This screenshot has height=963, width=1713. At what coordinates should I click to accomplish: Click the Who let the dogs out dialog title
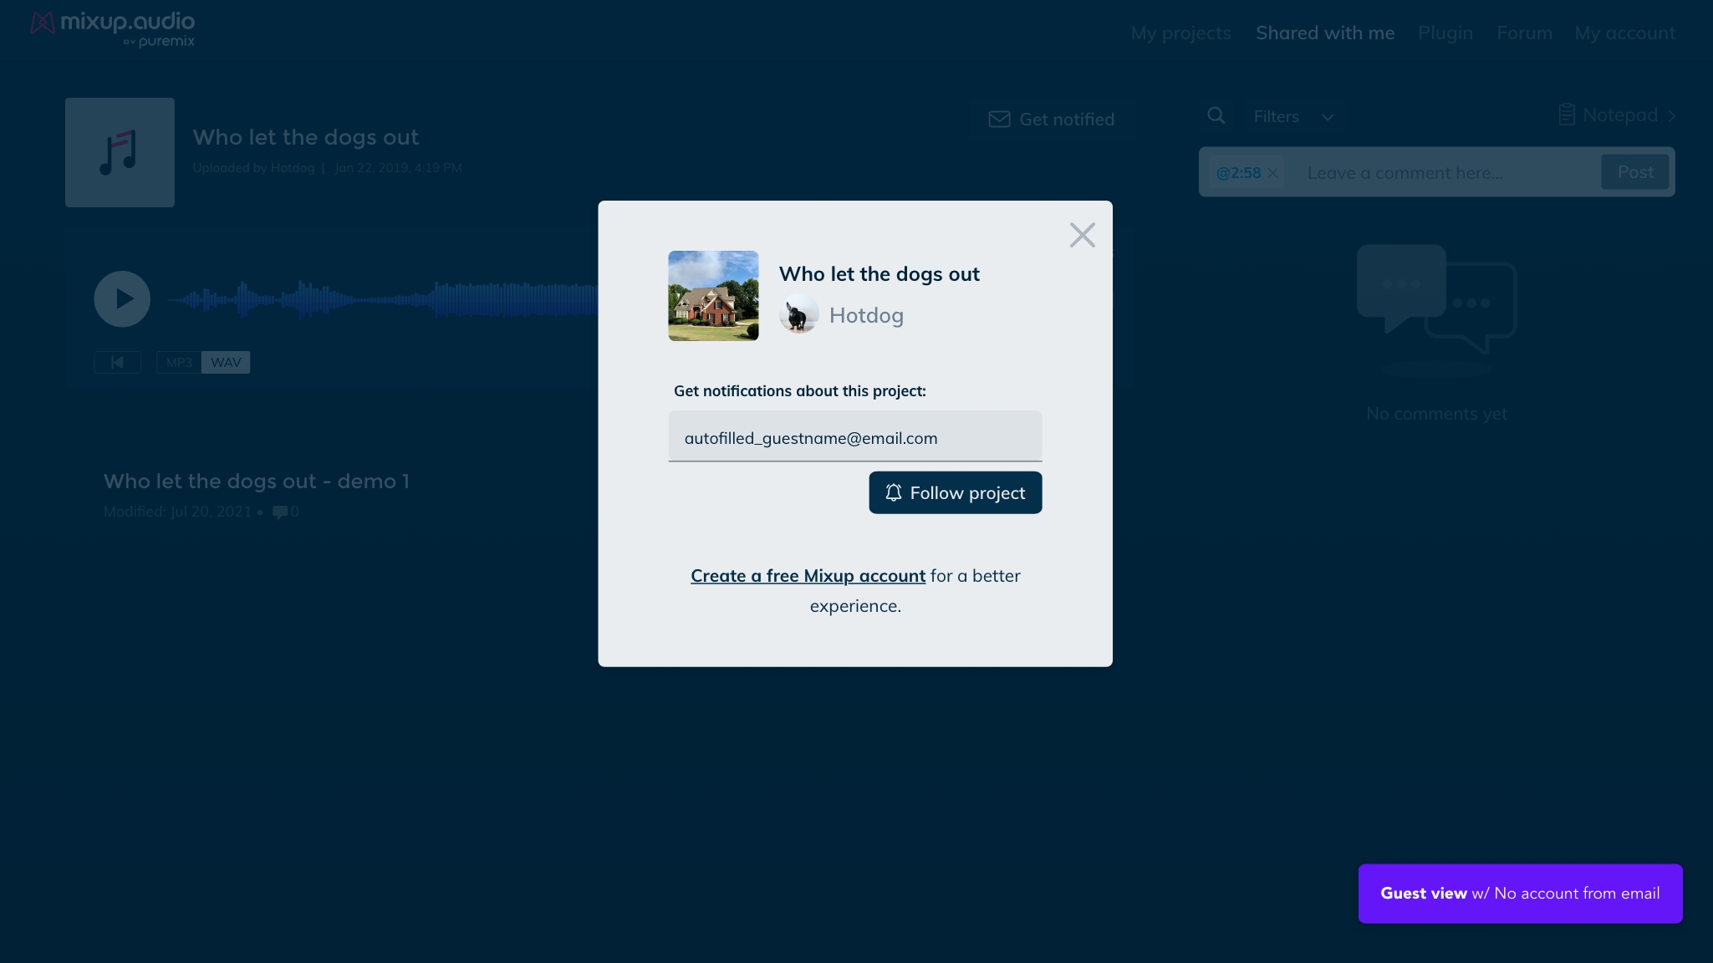[879, 274]
